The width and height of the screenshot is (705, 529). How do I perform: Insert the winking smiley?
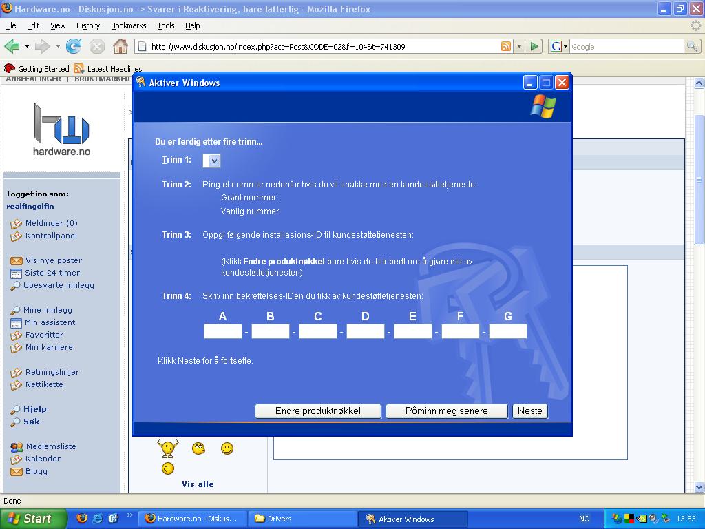pyautogui.click(x=168, y=468)
